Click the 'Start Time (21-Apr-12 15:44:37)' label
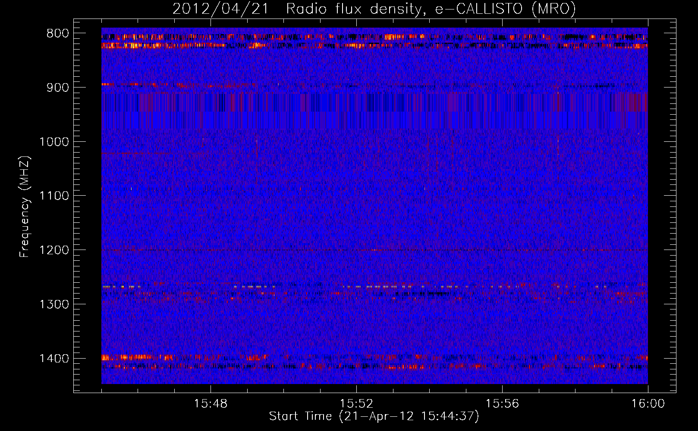The image size is (698, 431). click(374, 416)
